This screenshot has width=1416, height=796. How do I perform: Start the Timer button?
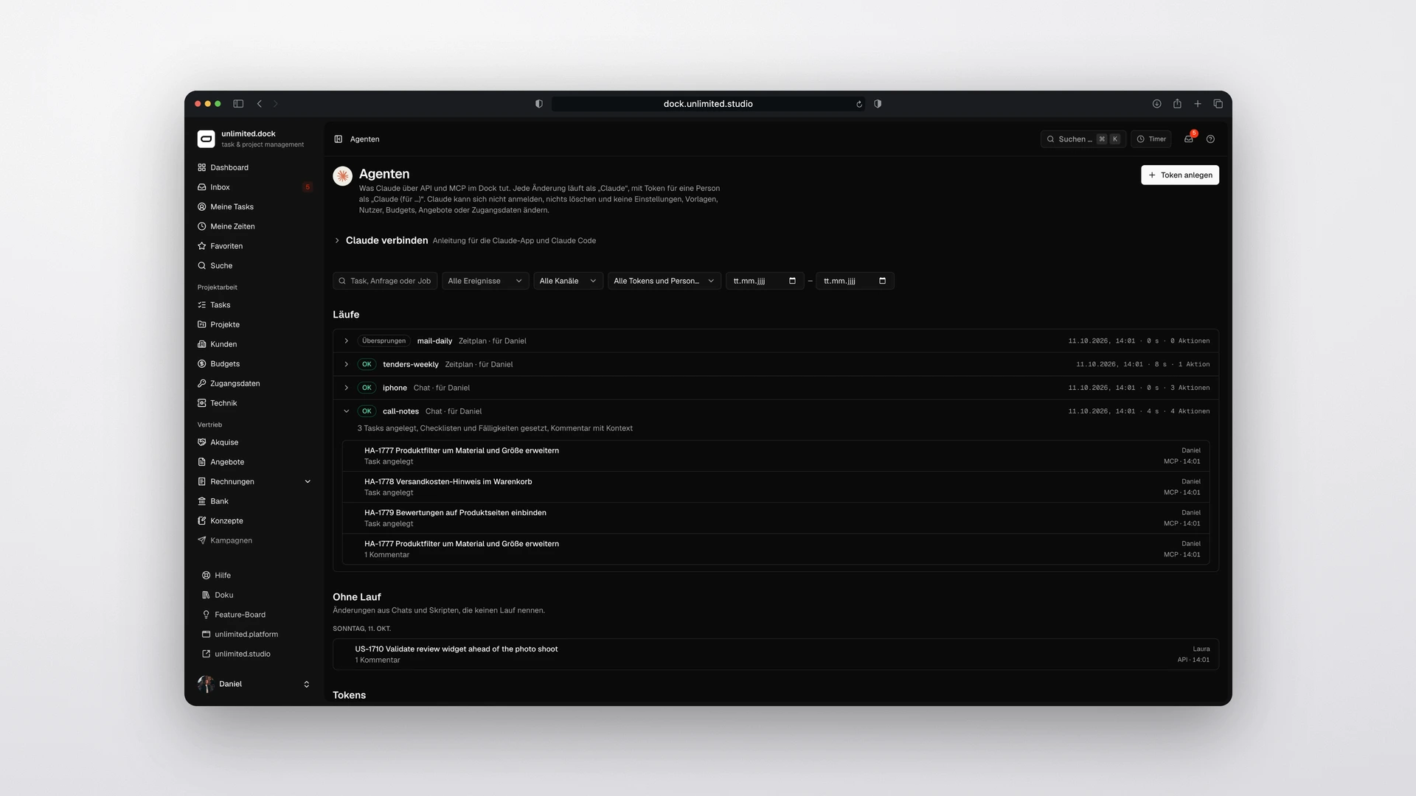1151,139
